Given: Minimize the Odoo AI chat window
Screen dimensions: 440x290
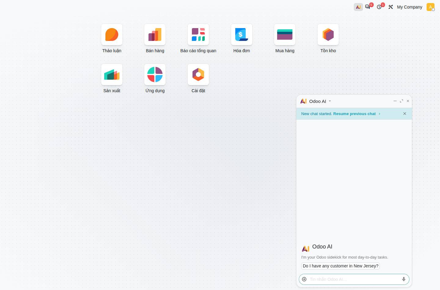Looking at the screenshot, I should tap(395, 101).
